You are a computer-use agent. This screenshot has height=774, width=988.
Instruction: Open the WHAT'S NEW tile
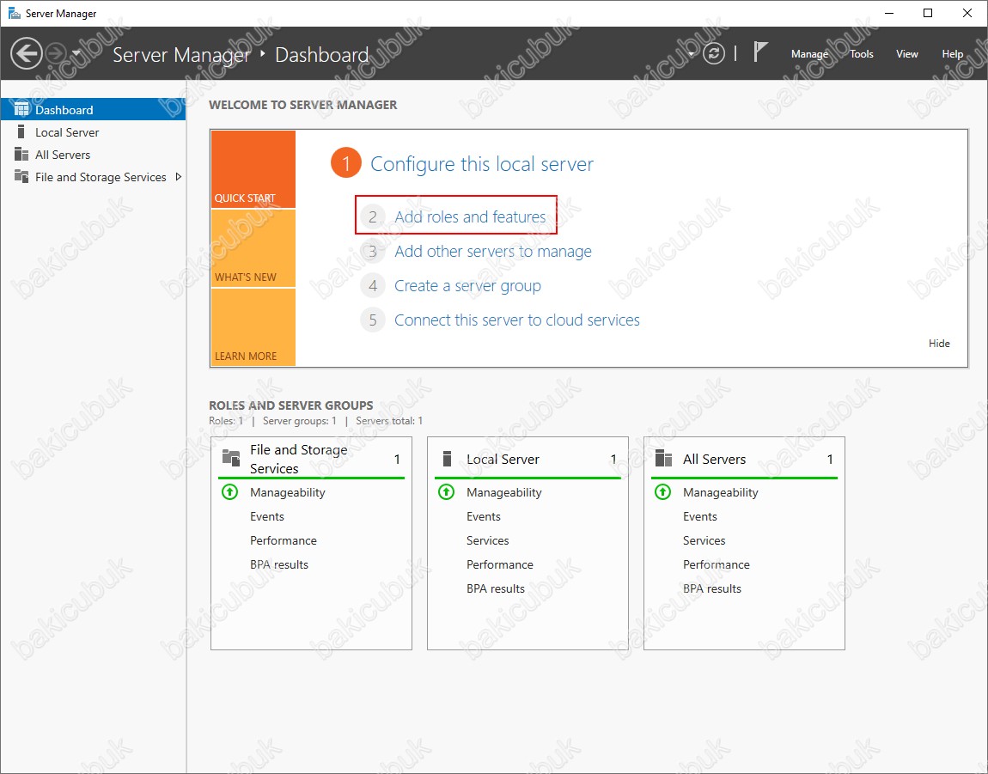click(x=253, y=248)
